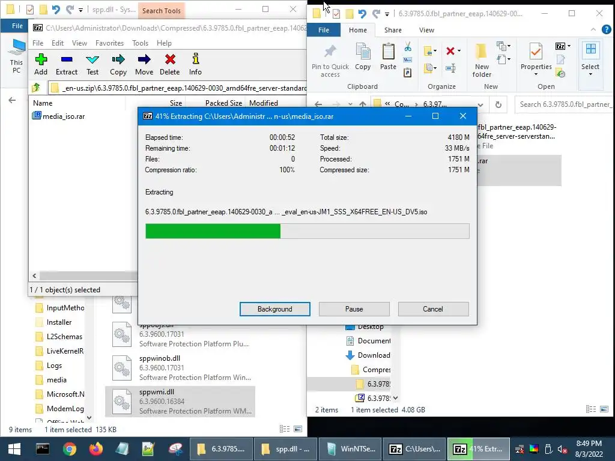This screenshot has width=615, height=461.
Task: Expand the Delete options arrow
Action: pyautogui.click(x=459, y=51)
